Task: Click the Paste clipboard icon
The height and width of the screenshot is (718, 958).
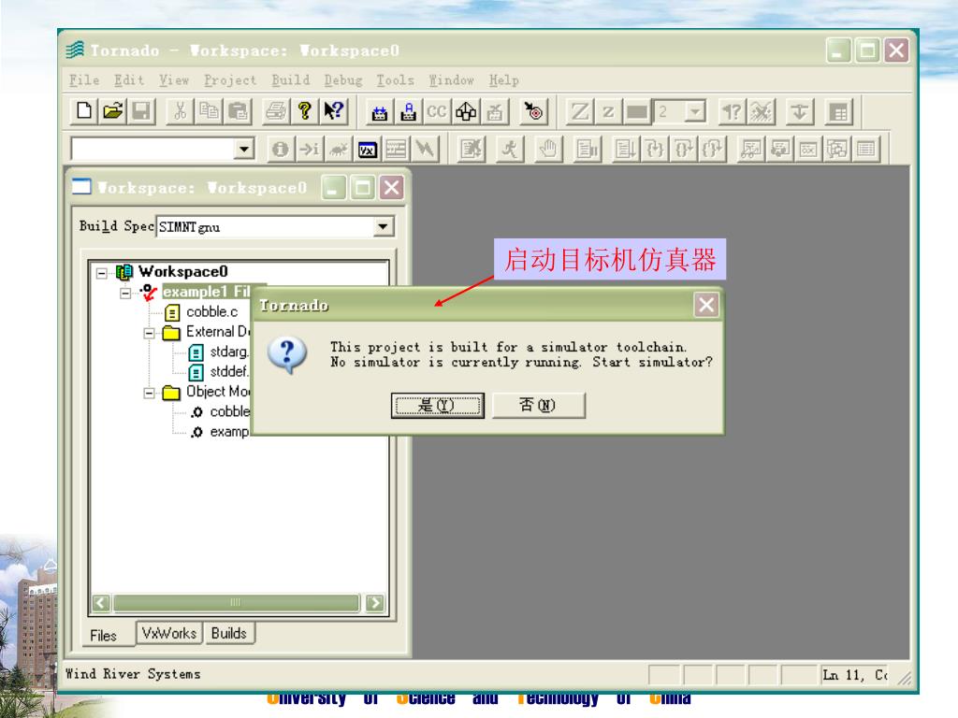Action: [237, 110]
